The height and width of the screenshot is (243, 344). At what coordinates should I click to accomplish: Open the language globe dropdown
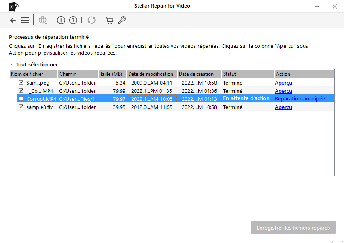point(42,20)
